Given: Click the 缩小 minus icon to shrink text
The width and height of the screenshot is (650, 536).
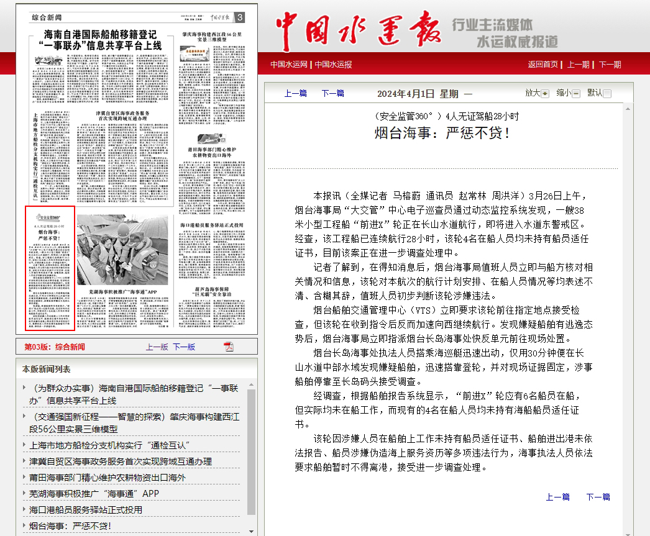Looking at the screenshot, I should 576,94.
